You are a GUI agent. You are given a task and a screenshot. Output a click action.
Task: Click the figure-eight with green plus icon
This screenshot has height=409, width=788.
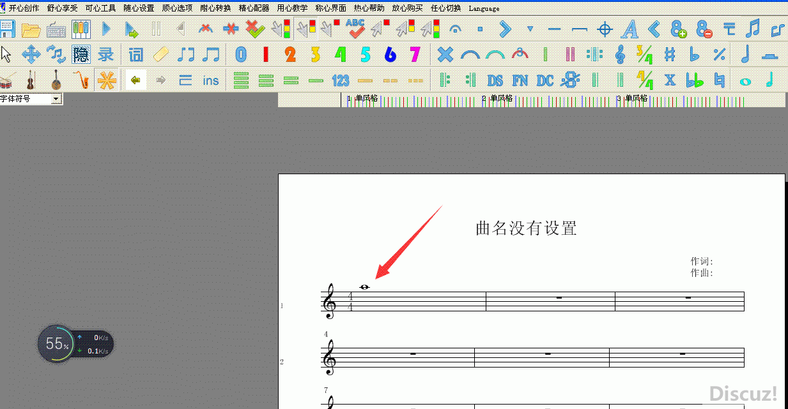tap(679, 29)
